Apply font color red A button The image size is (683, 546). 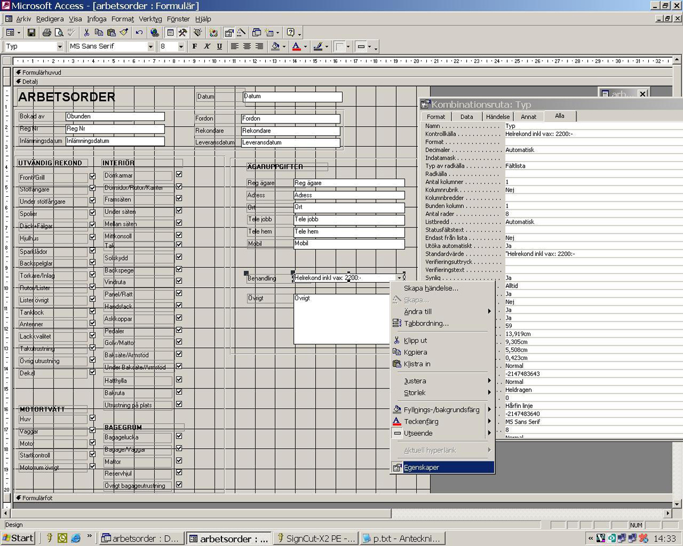click(x=296, y=47)
